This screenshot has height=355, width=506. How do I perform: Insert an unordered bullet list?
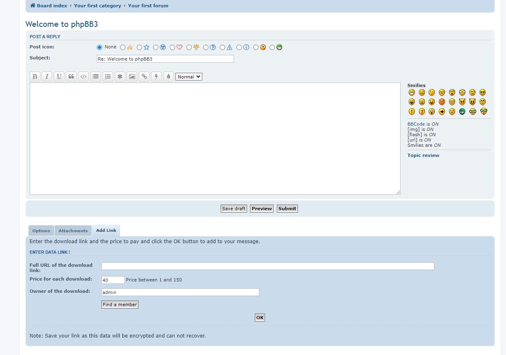(96, 76)
